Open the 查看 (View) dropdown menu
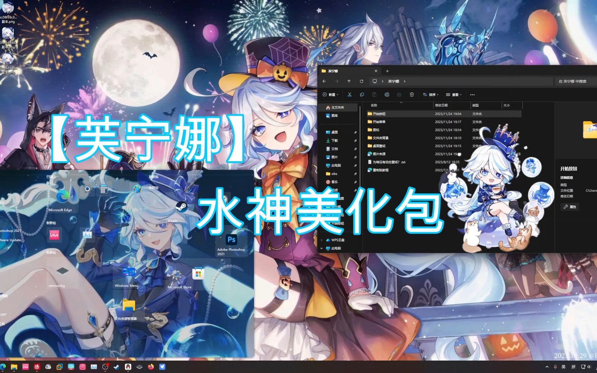 click(x=454, y=95)
